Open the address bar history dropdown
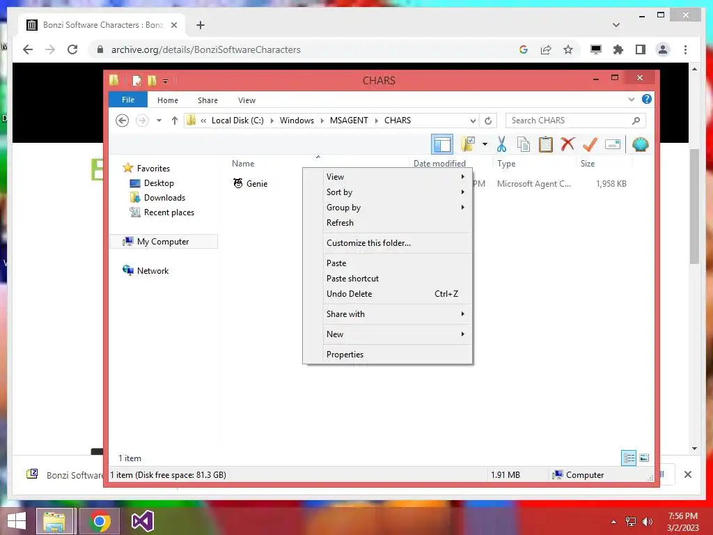713x535 pixels. tap(473, 121)
